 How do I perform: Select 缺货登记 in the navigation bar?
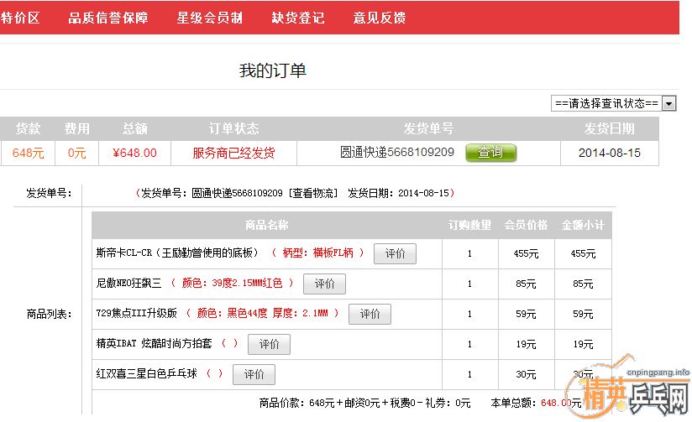[298, 18]
